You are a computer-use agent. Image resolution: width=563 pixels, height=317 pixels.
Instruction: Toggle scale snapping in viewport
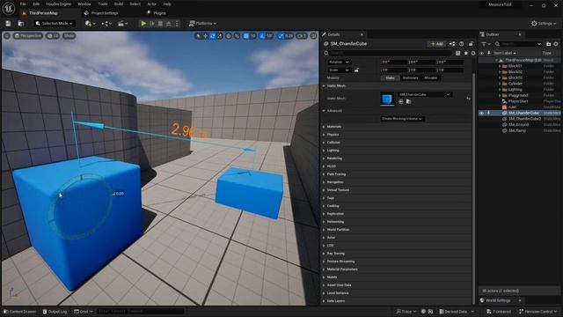coord(281,36)
